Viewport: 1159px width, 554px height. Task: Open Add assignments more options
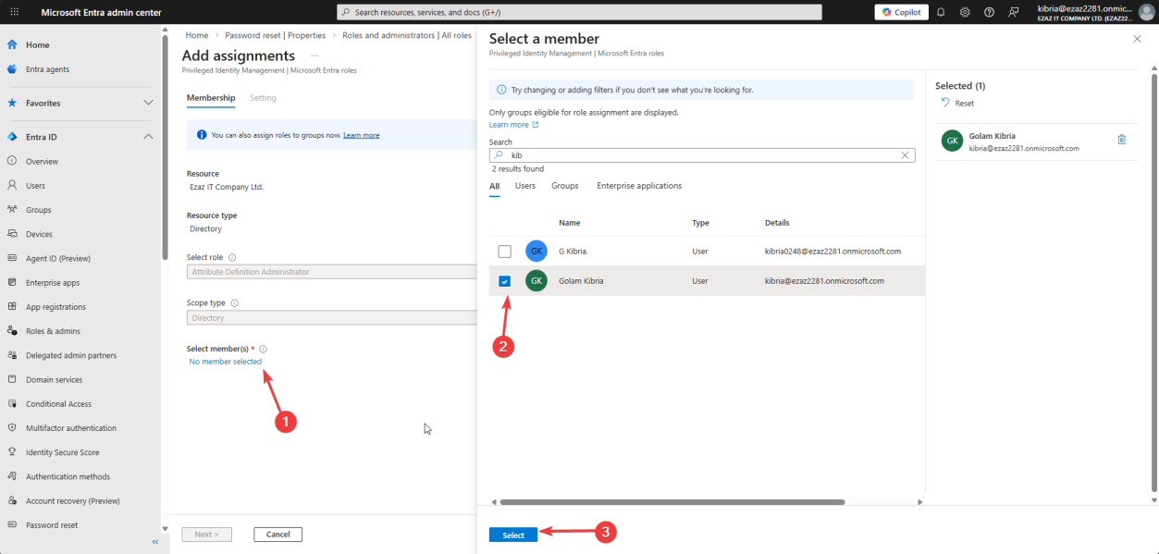314,56
